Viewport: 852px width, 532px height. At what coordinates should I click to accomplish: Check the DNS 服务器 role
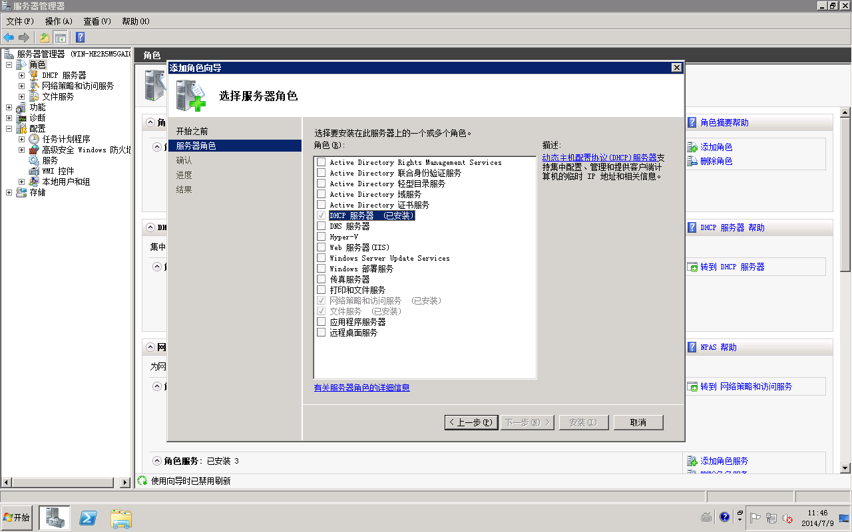click(321, 226)
